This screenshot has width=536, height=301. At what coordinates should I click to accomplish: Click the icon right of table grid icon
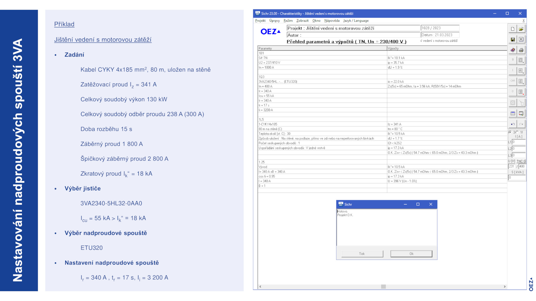tap(521, 113)
